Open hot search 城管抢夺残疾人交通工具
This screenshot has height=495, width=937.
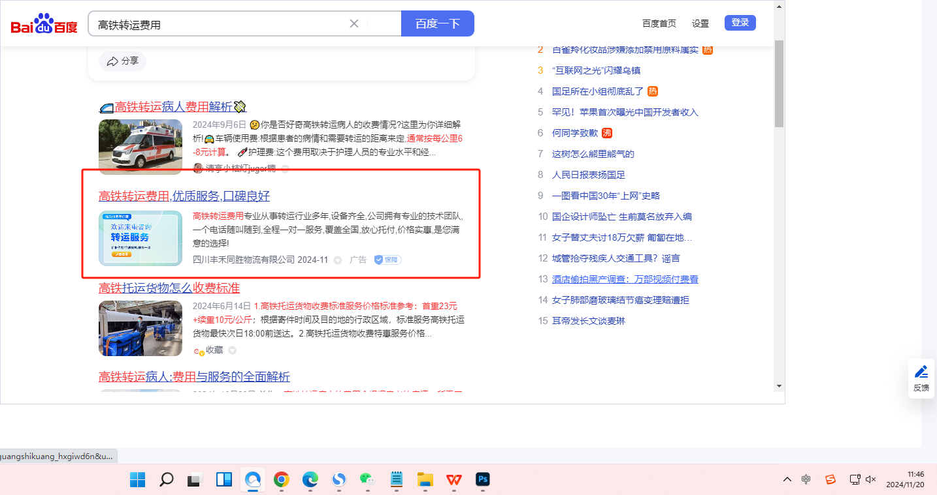click(x=616, y=258)
